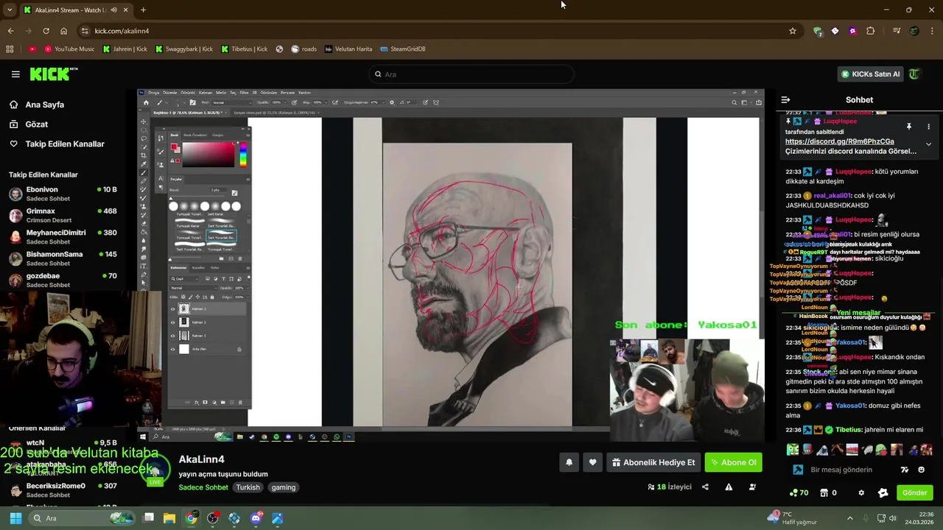Image resolution: width=943 pixels, height=530 pixels.
Task: Open the Kick hamburger menu
Action: tap(15, 74)
